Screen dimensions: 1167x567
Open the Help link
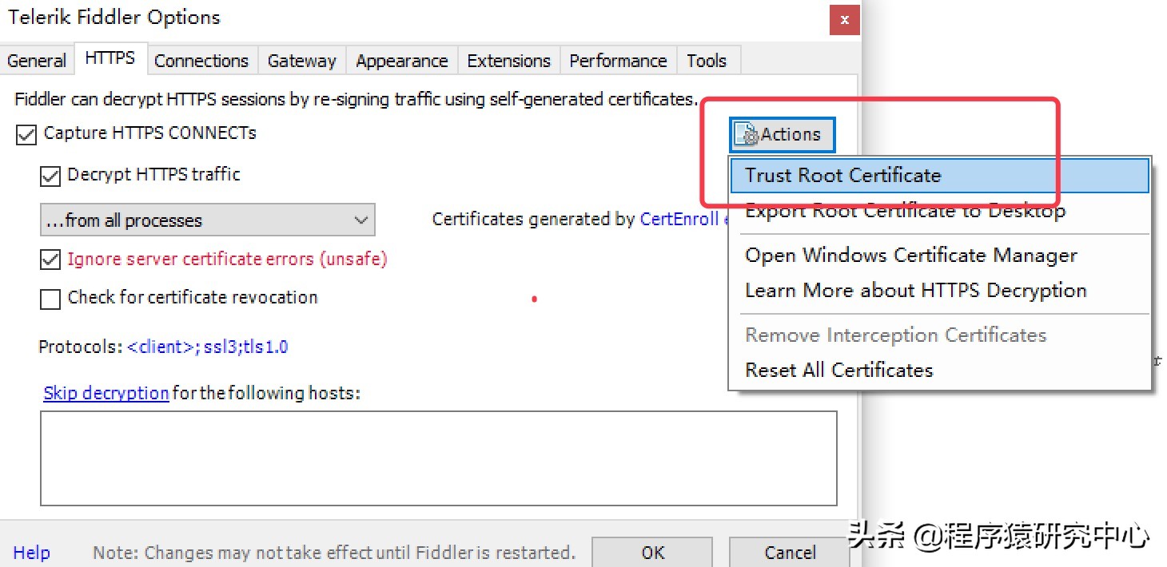(32, 553)
